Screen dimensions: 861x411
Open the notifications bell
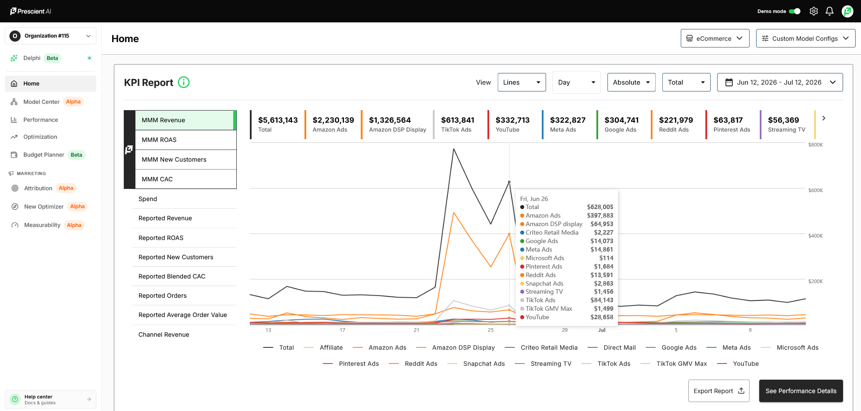[830, 11]
